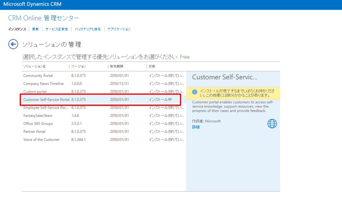Viewport: 342px width, 203px height.
Task: Click the Customer Self-Servic... panel heading
Action: pyautogui.click(x=225, y=77)
